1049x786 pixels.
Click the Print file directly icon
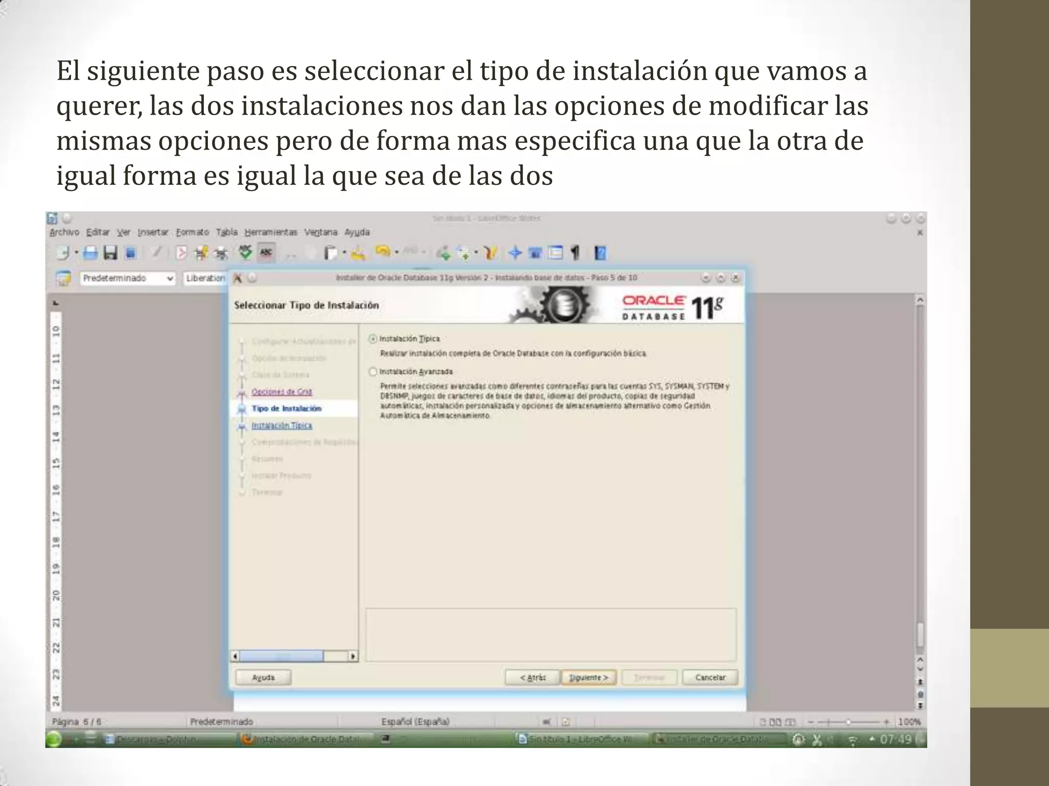tap(201, 253)
